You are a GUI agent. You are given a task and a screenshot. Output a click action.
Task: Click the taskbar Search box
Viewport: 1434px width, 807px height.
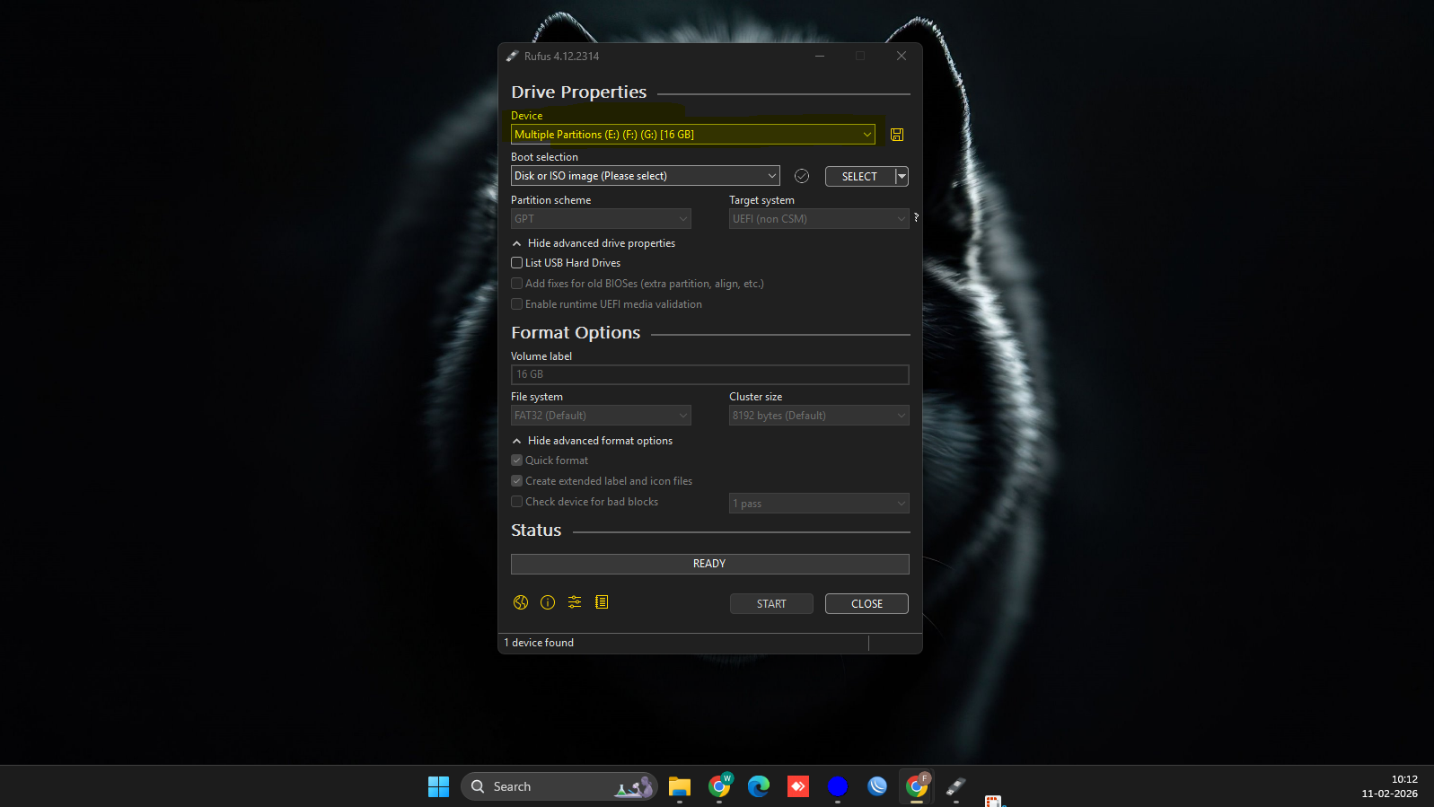559,786
